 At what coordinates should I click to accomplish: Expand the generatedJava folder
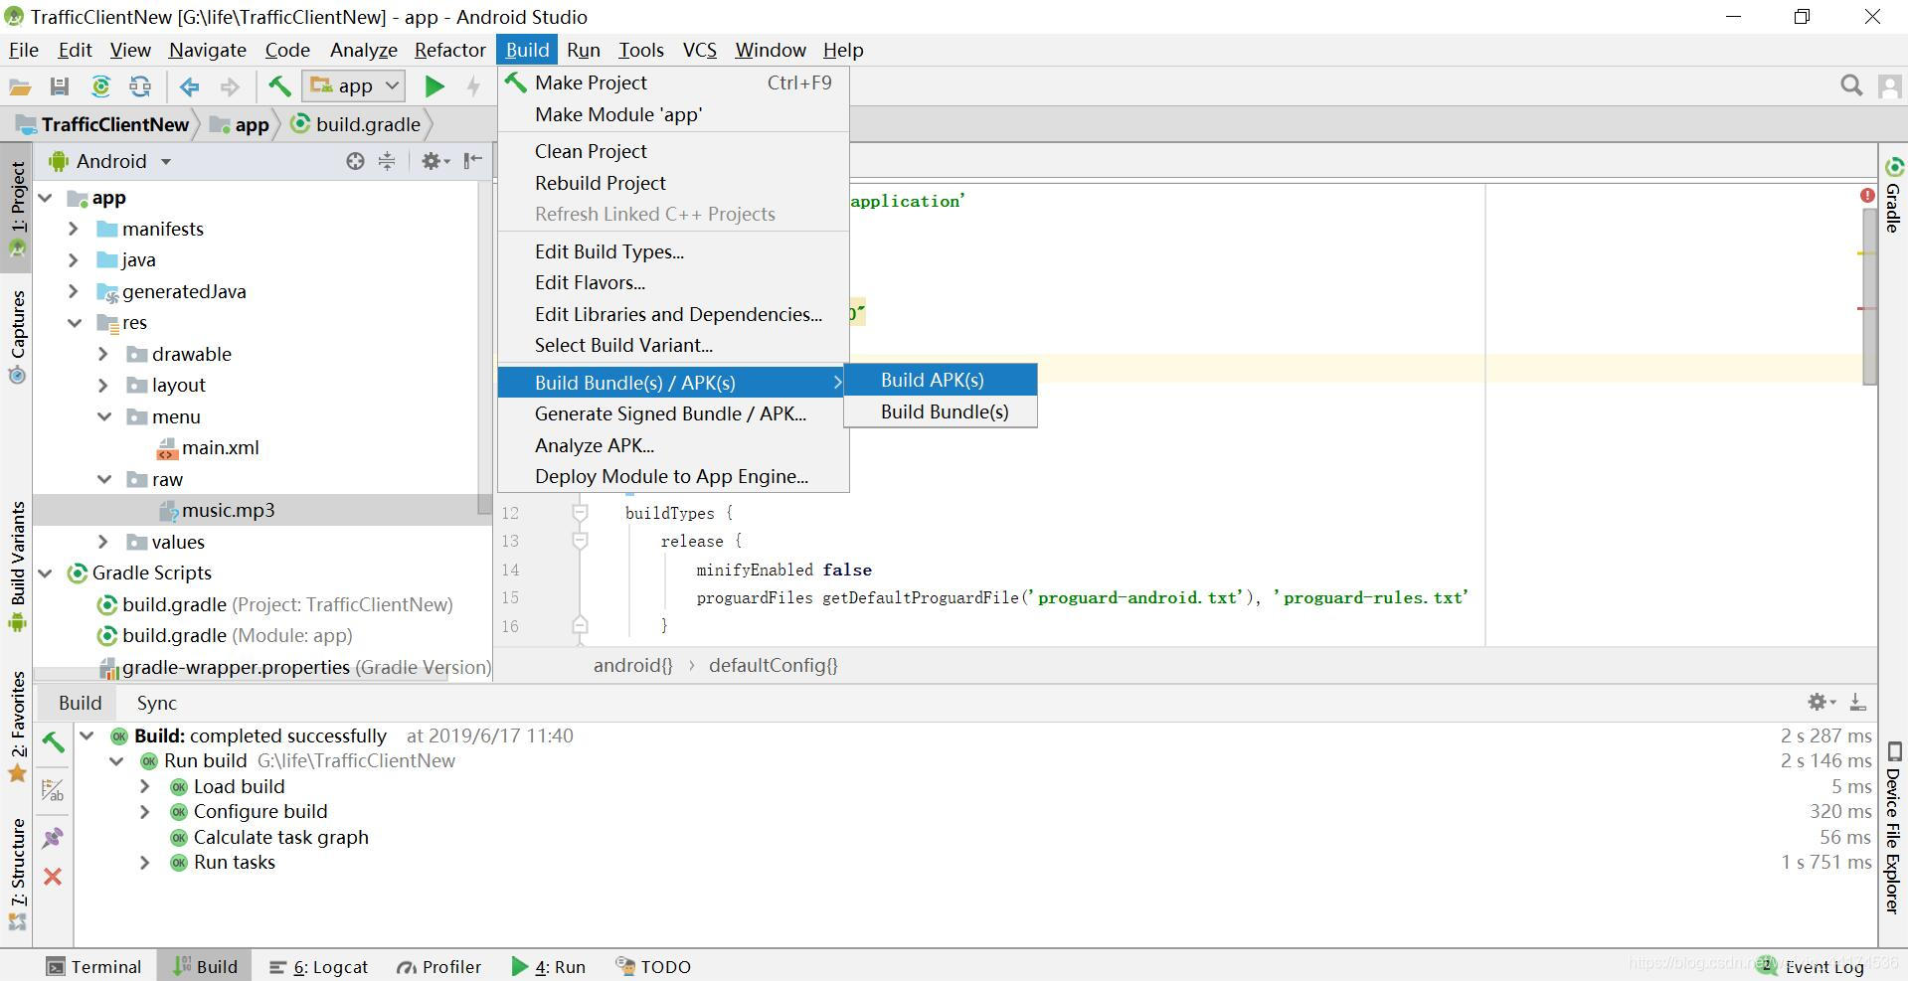click(x=74, y=291)
